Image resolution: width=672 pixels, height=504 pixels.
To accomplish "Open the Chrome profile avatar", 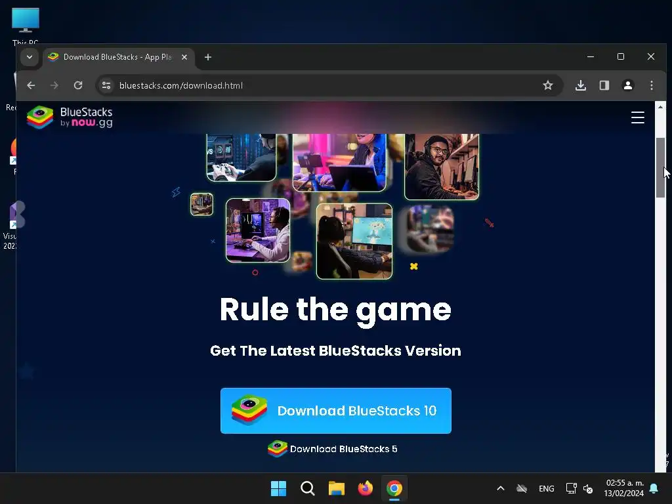I will pyautogui.click(x=628, y=85).
